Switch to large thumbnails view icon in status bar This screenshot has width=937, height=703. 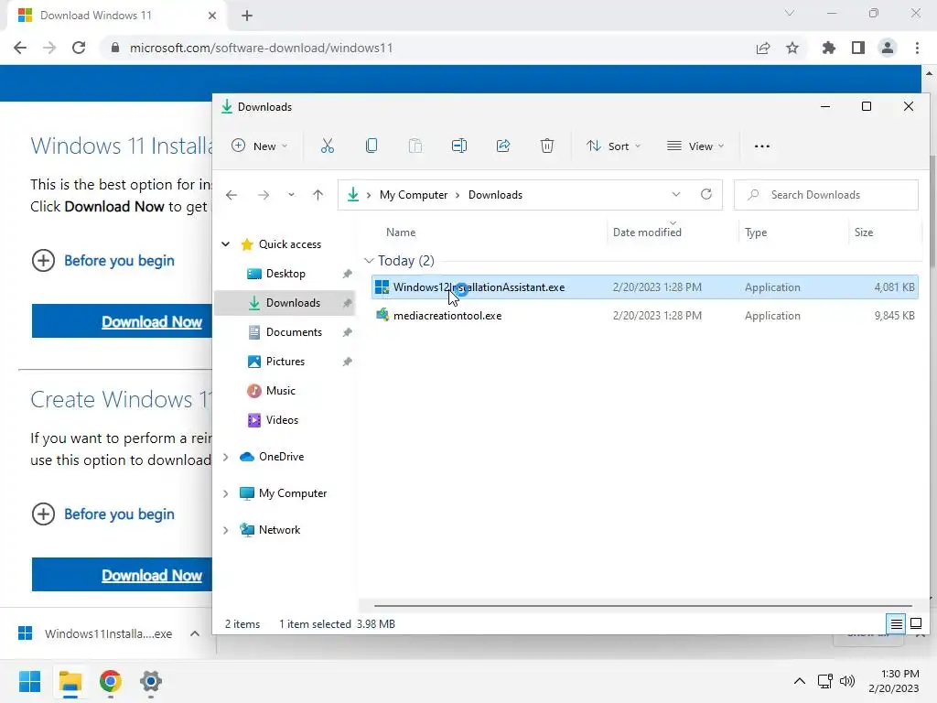pyautogui.click(x=916, y=624)
